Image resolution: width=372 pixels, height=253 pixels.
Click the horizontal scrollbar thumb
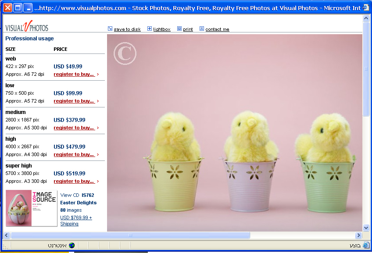click(x=130, y=235)
